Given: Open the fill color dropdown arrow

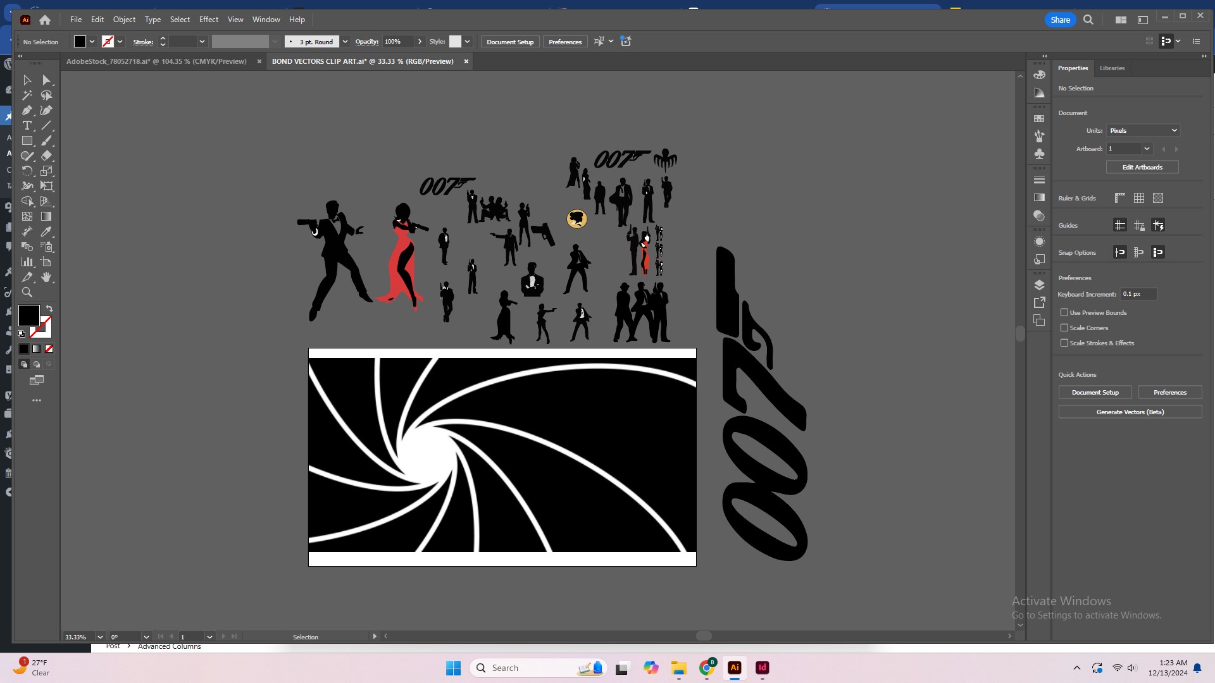Looking at the screenshot, I should [x=92, y=42].
